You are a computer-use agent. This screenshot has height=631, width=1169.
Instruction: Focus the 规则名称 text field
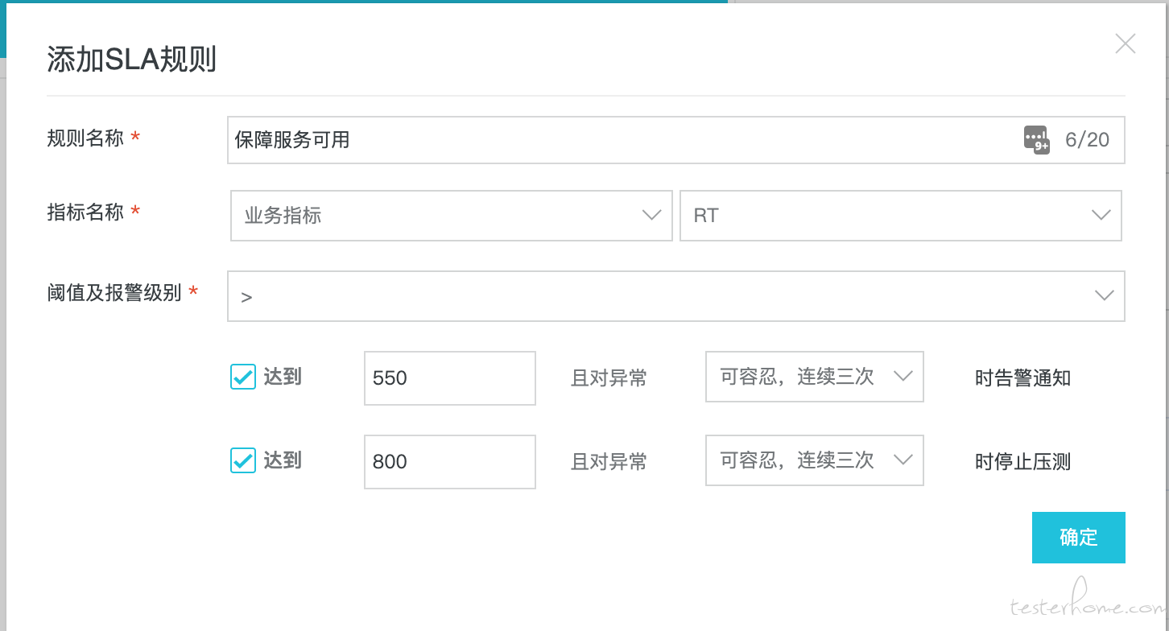(676, 140)
